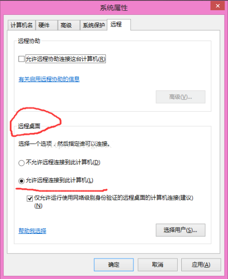
Task: Click the 远程 tab
Action: pos(119,25)
